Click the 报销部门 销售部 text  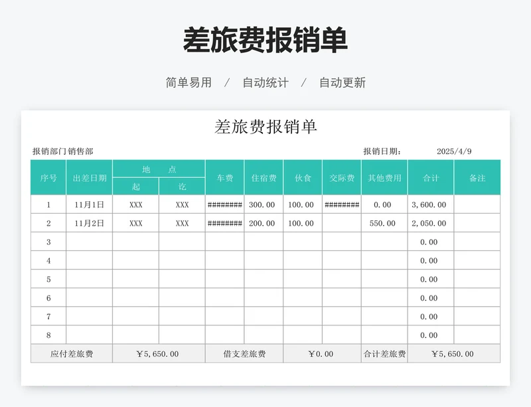[62, 151]
